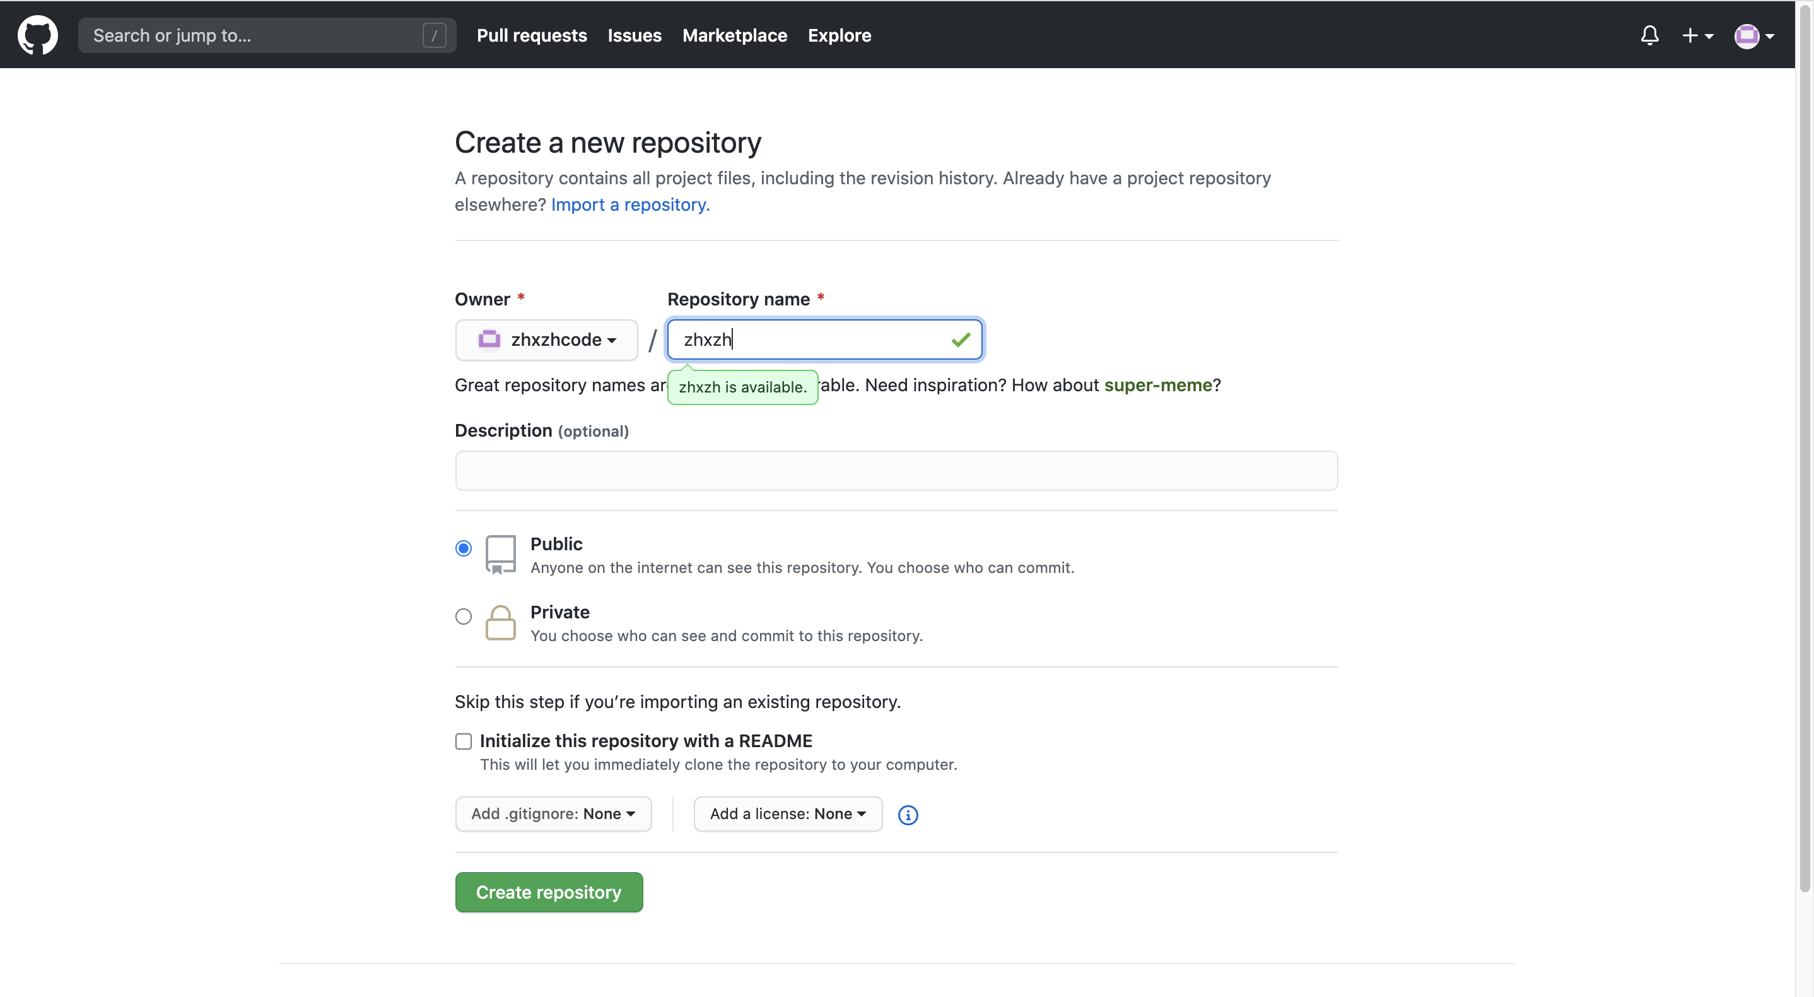Select the Public radio button
Image resolution: width=1814 pixels, height=997 pixels.
(464, 548)
